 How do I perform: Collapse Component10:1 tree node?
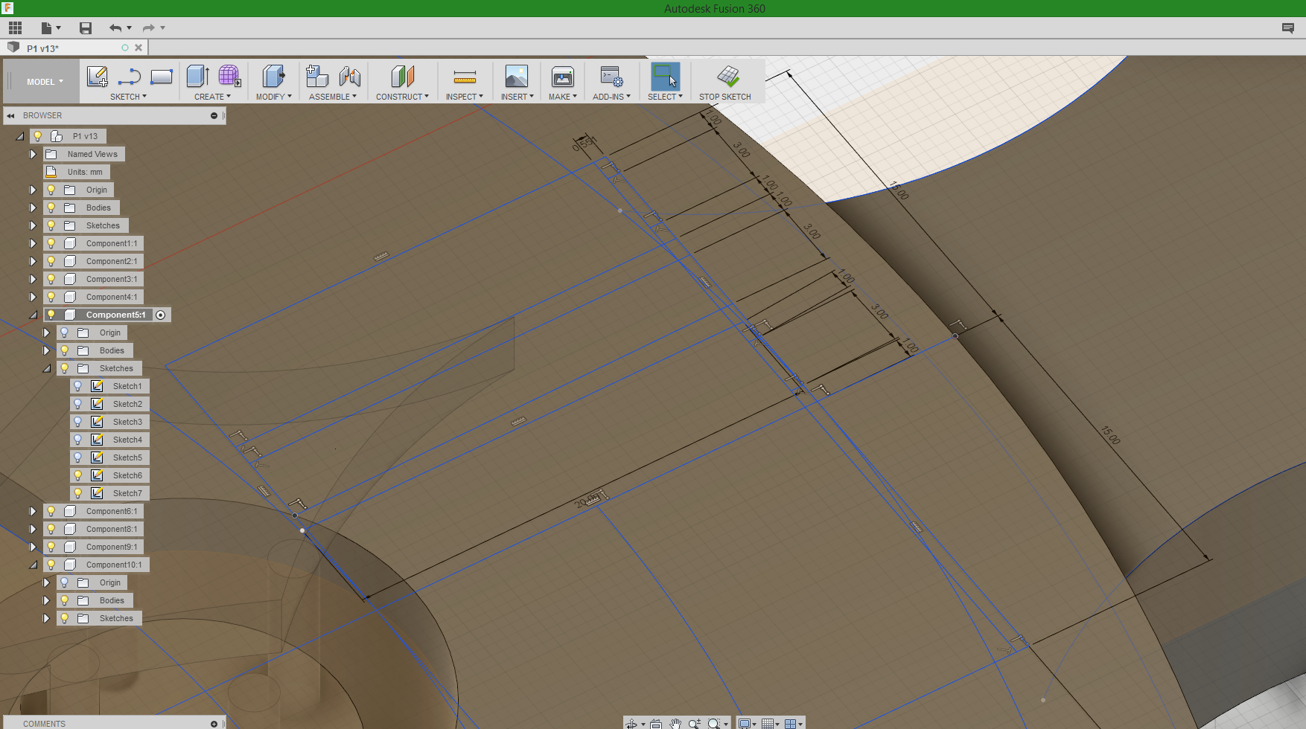coord(33,565)
